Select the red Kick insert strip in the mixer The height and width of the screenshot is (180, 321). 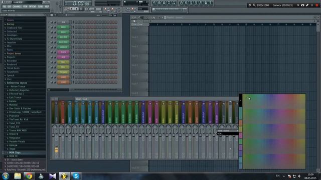point(63,112)
